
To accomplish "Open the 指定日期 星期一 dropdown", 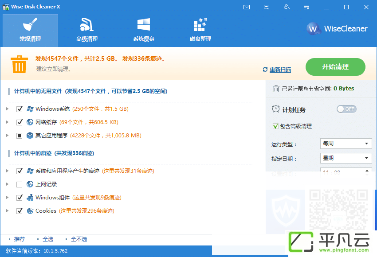I will point(346,158).
